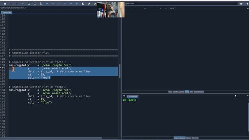
Task: Zoom out of the plot with the magnifier
Action: point(166,9)
